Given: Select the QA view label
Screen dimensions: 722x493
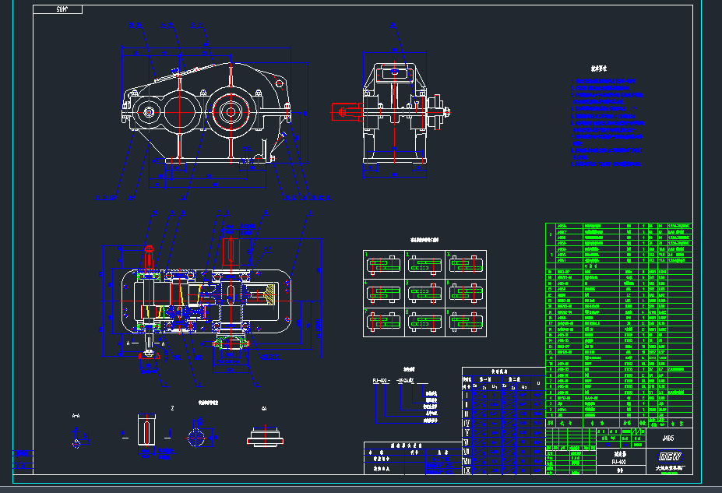Looking at the screenshot, I should click(x=264, y=408).
